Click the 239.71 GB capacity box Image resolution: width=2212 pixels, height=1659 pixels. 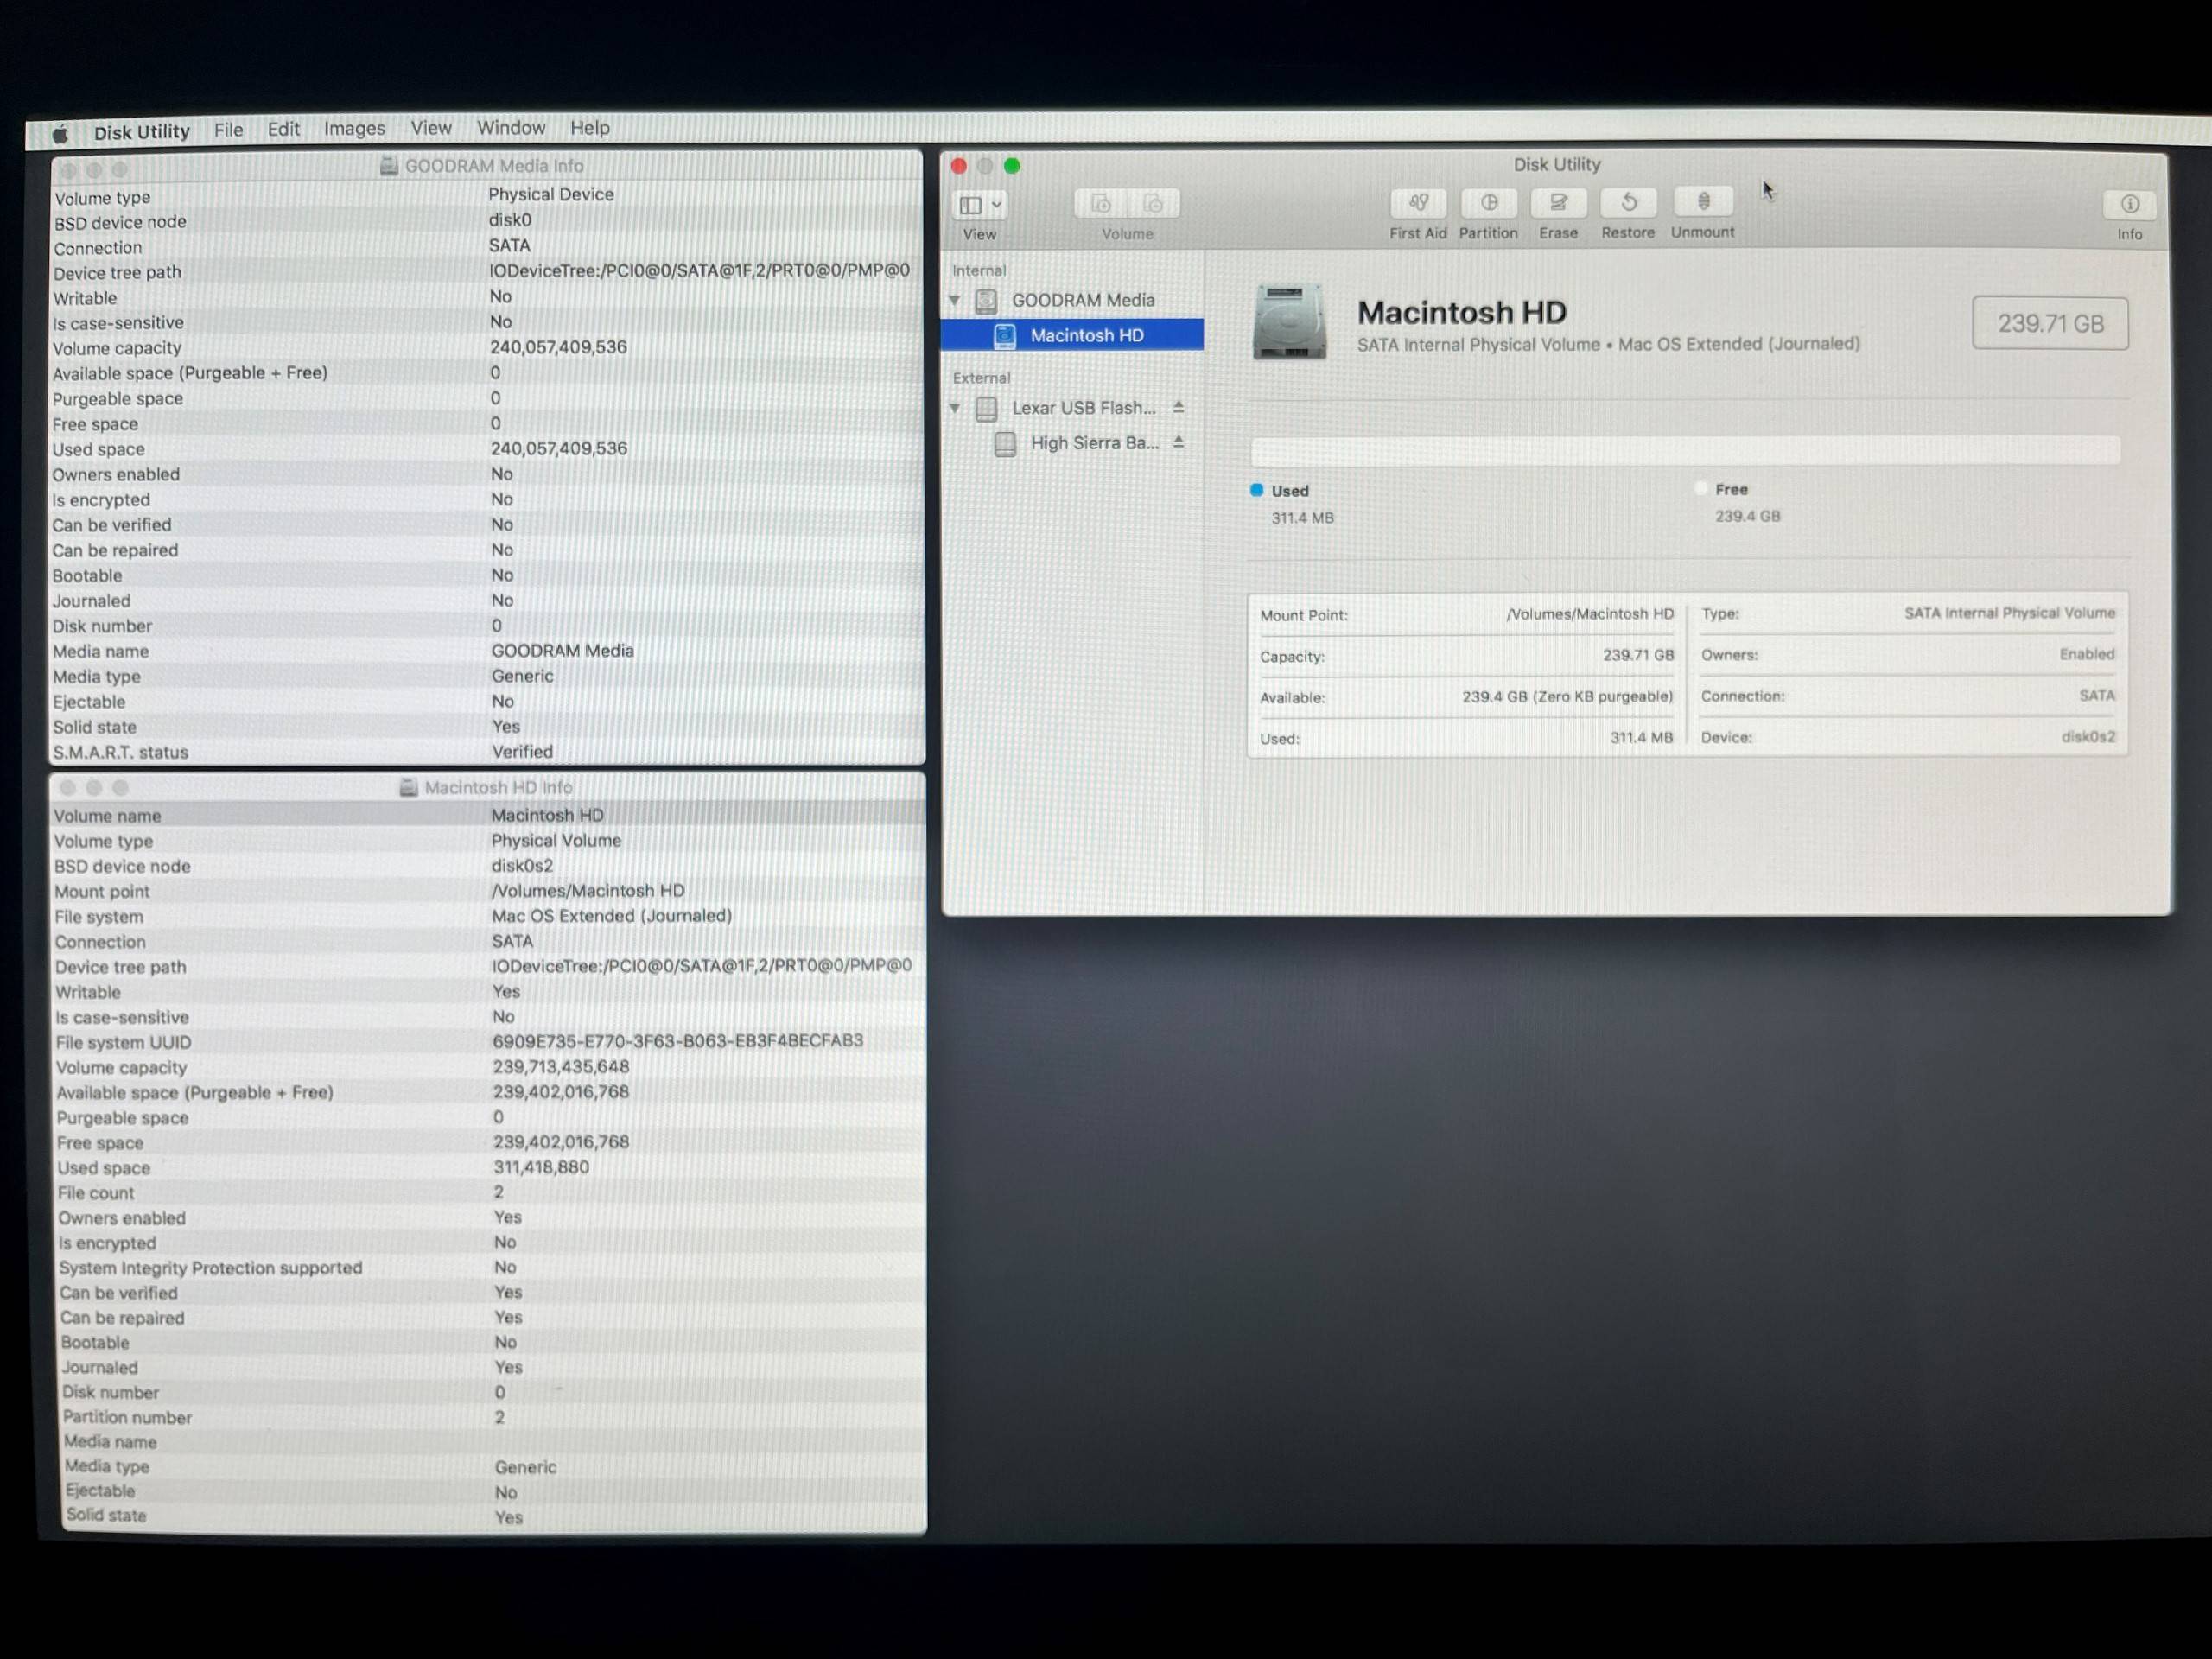pyautogui.click(x=2050, y=323)
